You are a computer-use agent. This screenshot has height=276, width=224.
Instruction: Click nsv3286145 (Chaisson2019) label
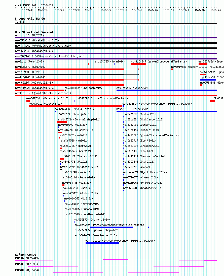click(x=79, y=157)
